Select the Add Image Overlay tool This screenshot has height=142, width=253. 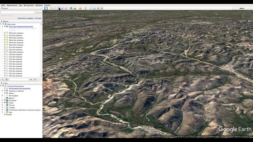click(x=62, y=8)
